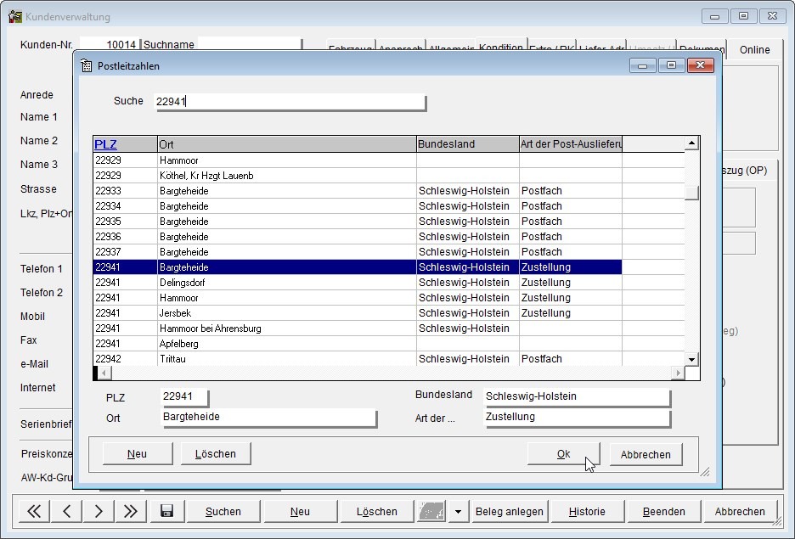795x539 pixels.
Task: Click Neu in the Kundenverwaltung bottom toolbar
Action: pos(300,511)
